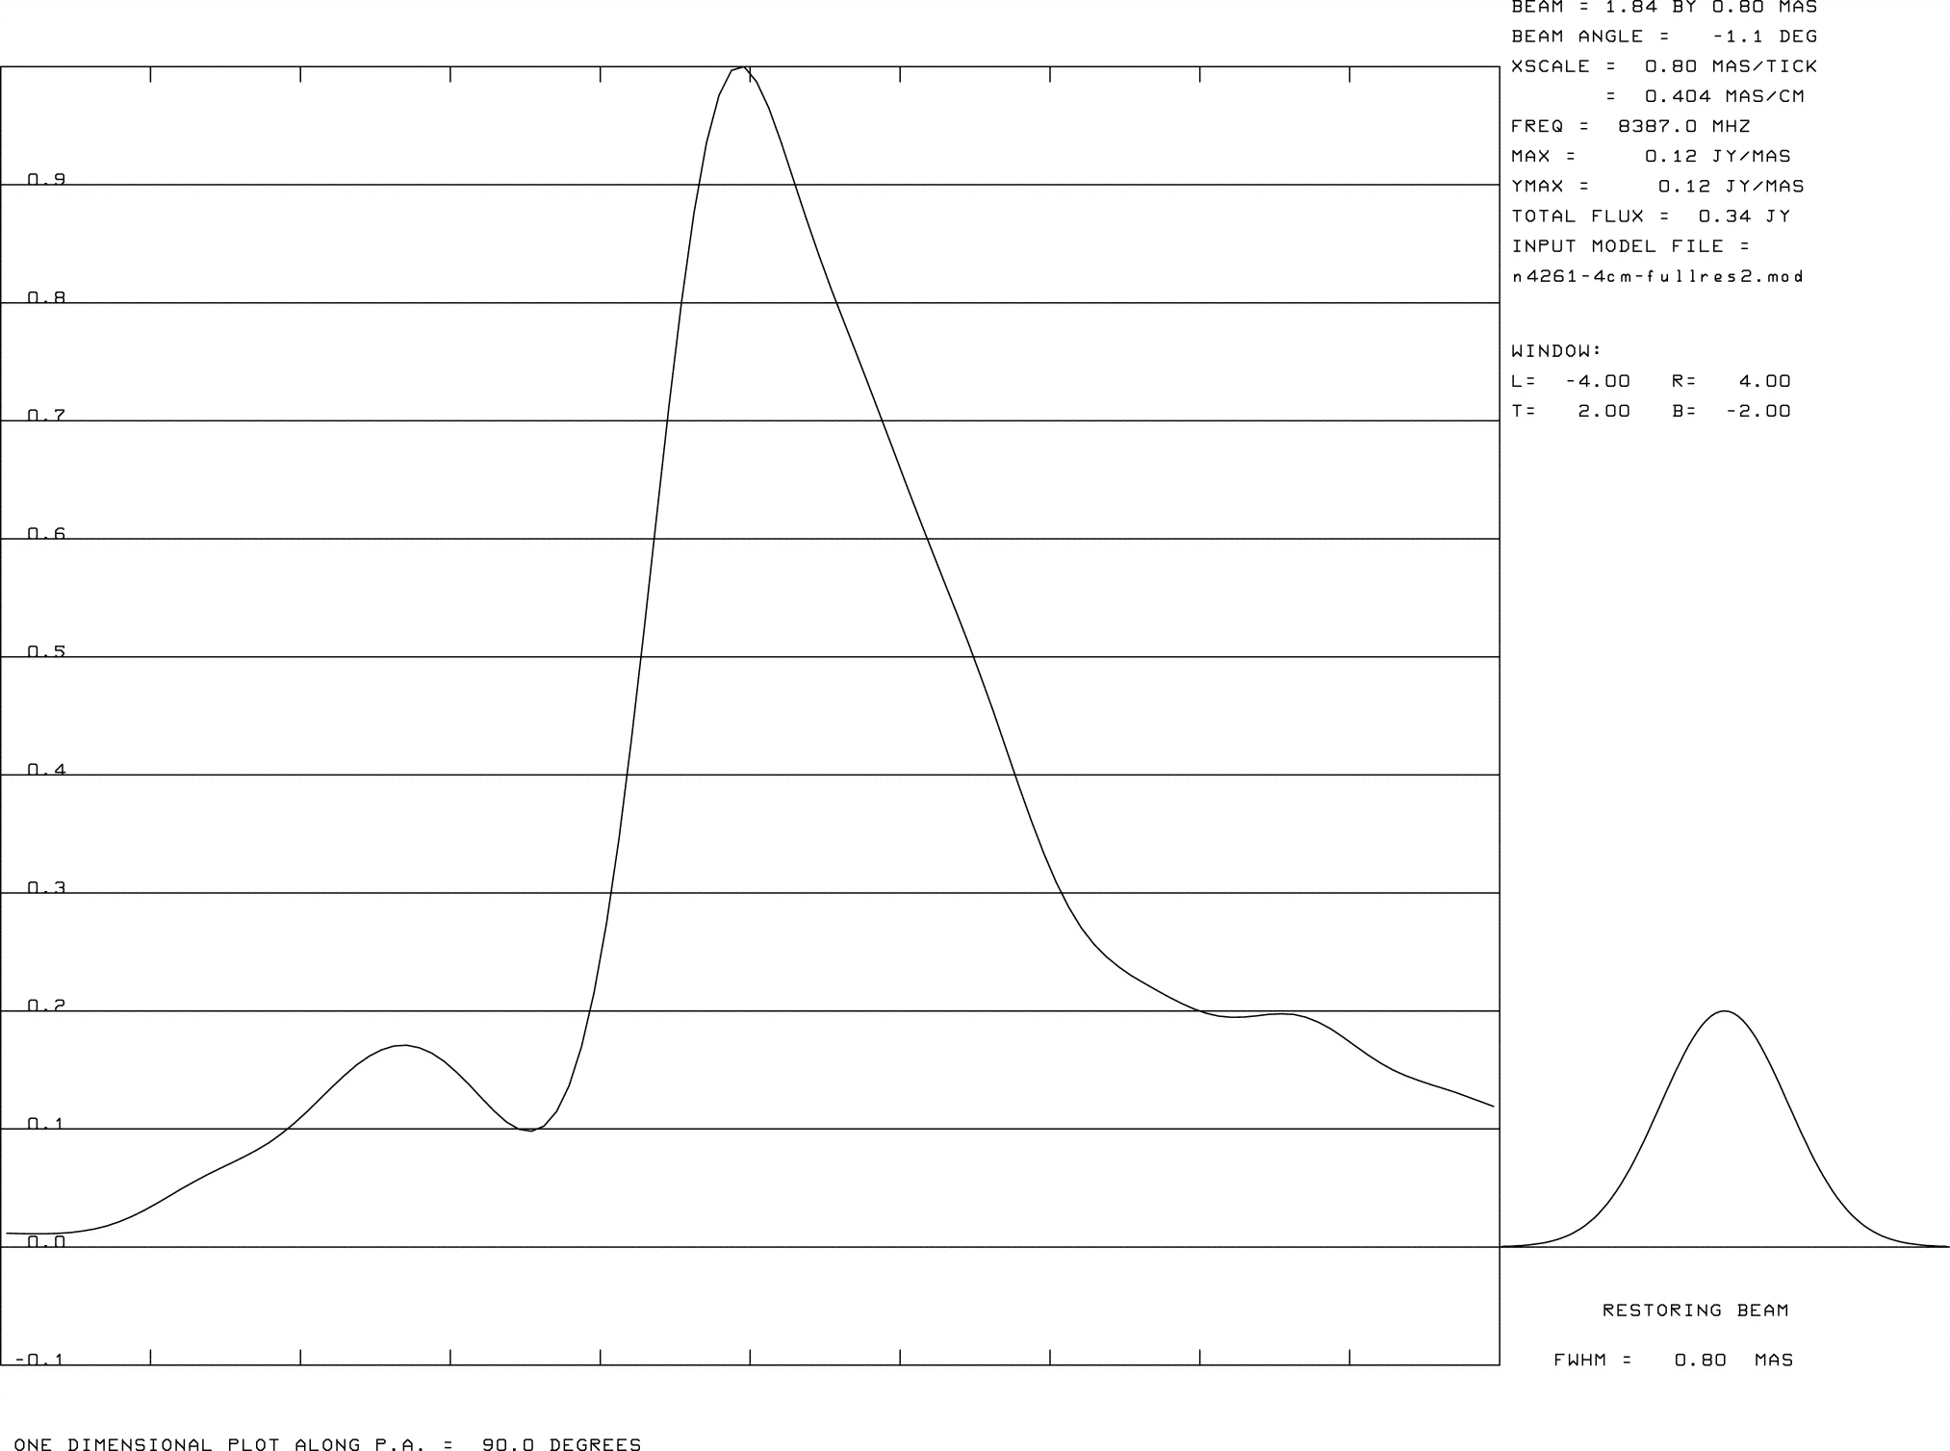Click the 0.5 y-axis label
The width and height of the screenshot is (1950, 1451).
click(x=46, y=651)
